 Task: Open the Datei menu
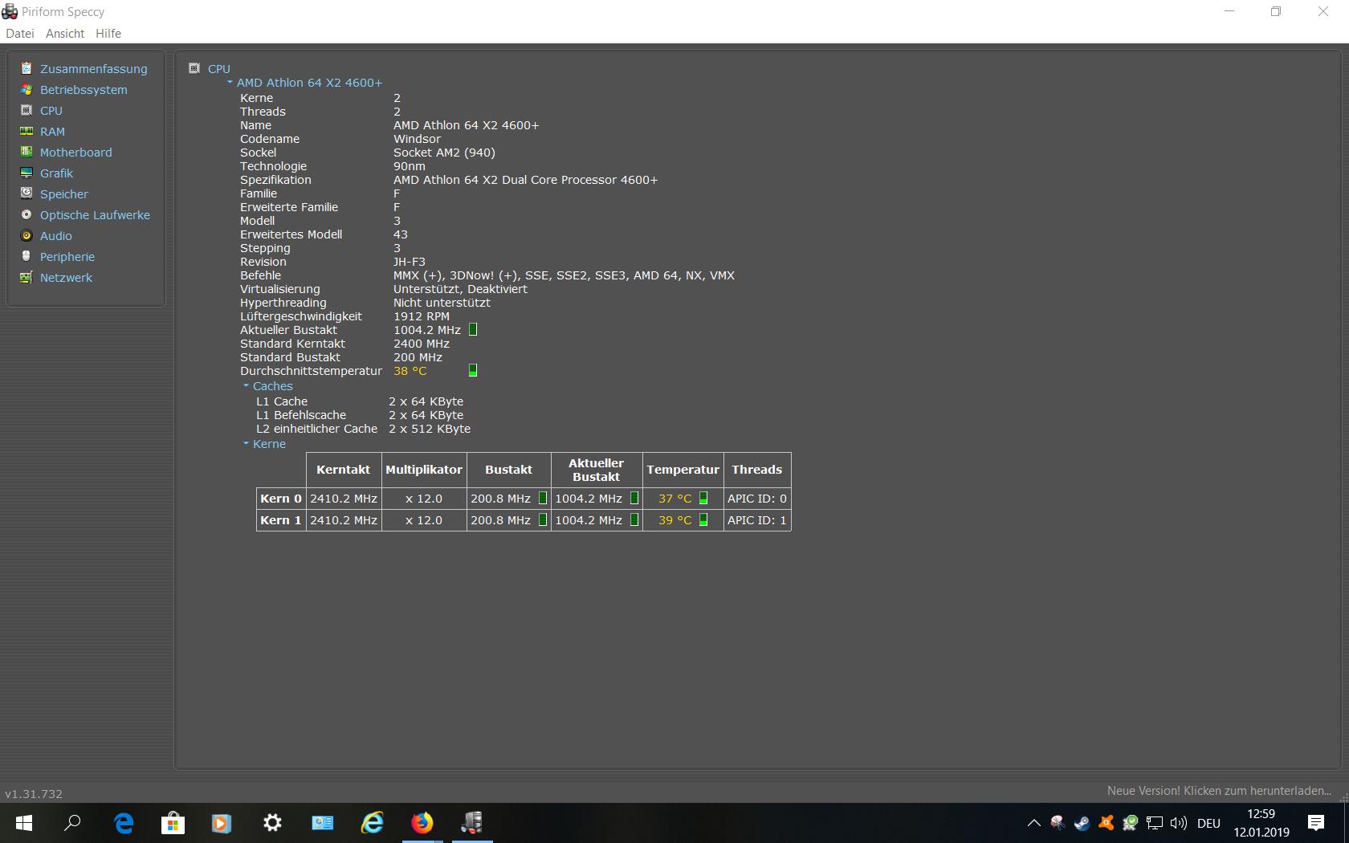tap(20, 33)
